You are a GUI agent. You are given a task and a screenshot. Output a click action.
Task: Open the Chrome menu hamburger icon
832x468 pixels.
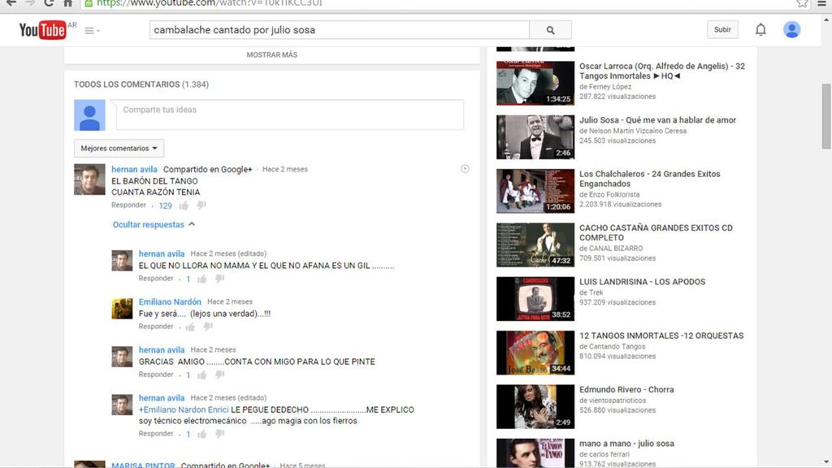822,3
